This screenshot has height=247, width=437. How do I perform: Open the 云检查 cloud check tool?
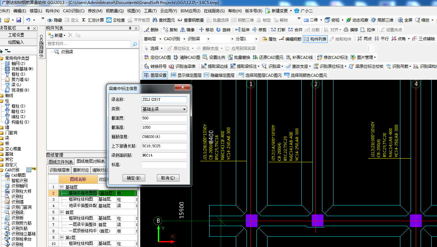click(116, 20)
